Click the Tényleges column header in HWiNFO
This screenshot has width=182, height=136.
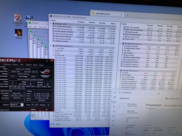tap(81, 22)
